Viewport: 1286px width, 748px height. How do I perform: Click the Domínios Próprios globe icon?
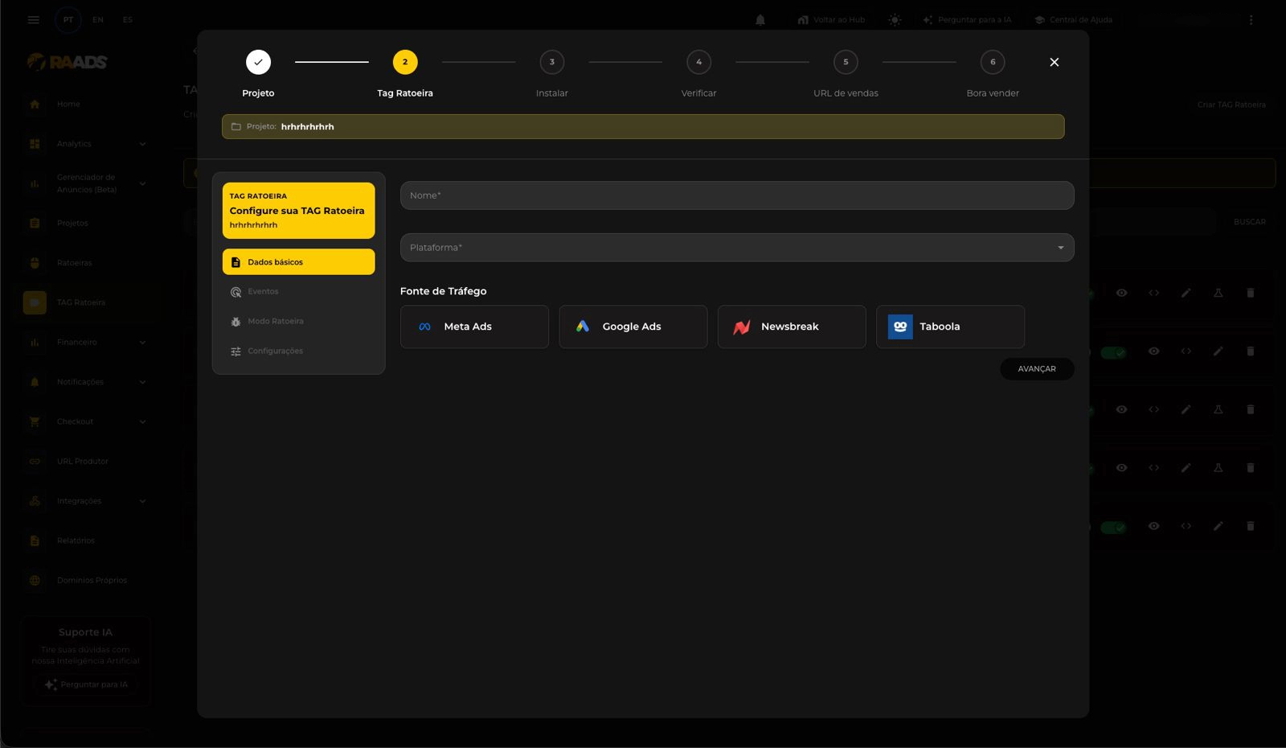[x=35, y=580]
